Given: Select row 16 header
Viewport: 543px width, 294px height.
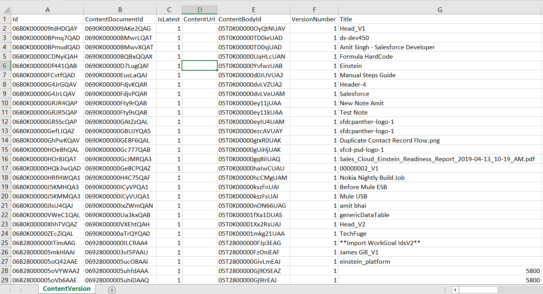Looking at the screenshot, I should click(5, 159).
